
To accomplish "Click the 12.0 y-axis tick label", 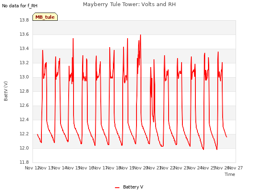I will click(24, 148).
